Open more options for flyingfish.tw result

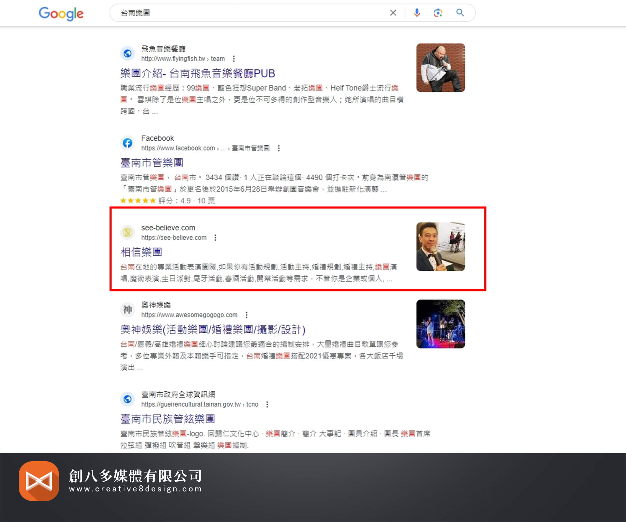pyautogui.click(x=234, y=59)
